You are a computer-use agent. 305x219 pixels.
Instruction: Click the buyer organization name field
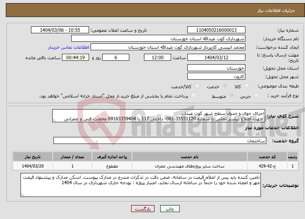[x=158, y=39]
